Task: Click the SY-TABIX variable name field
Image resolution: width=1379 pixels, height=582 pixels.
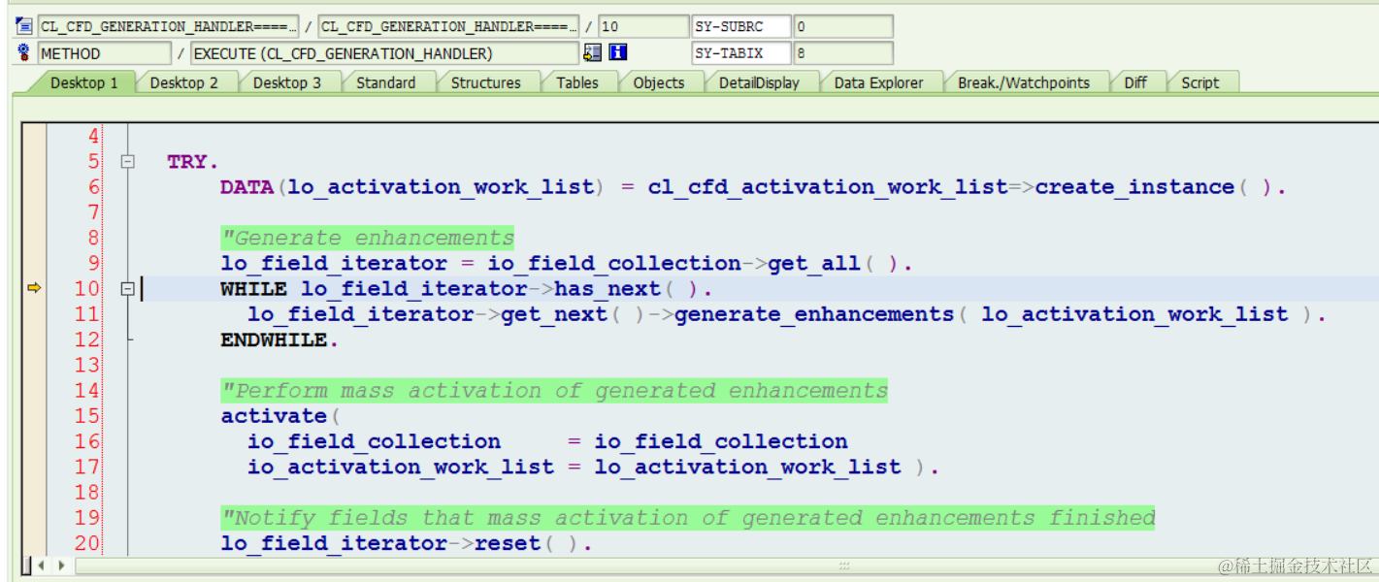Action: click(741, 53)
